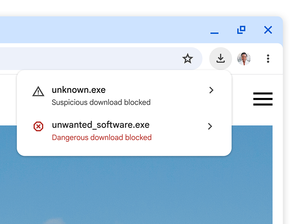Open the profile avatar menu
This screenshot has width=299, height=224.
[x=244, y=59]
